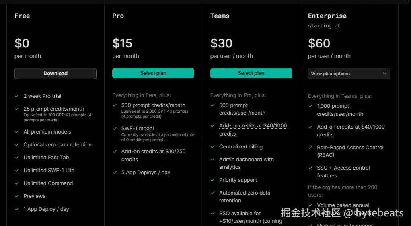Viewport: 411px width, 226px height.
Task: Click the Enterprise plan heading
Action: click(x=327, y=16)
